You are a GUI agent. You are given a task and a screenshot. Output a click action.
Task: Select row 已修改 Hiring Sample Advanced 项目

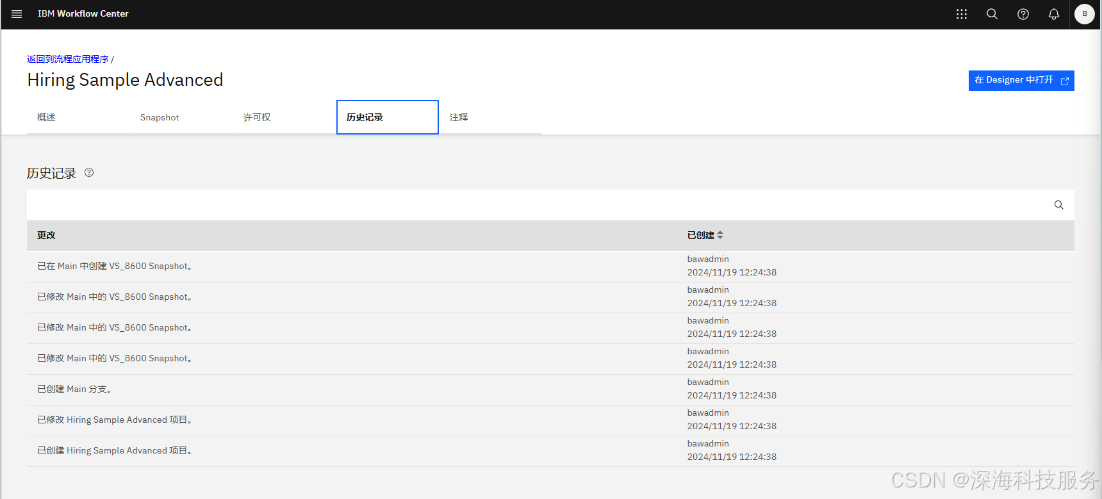[x=550, y=420]
